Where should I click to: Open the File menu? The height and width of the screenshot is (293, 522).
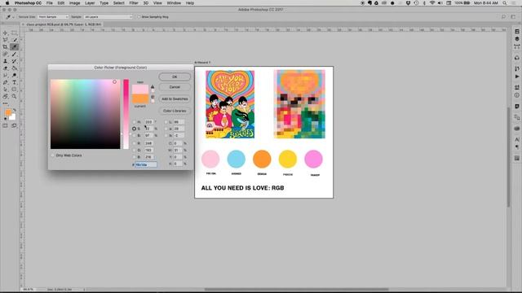point(49,3)
